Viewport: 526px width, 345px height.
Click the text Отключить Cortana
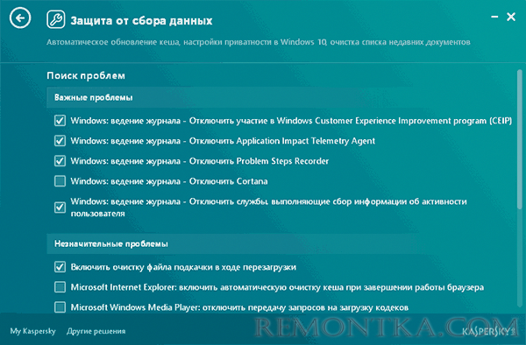click(229, 181)
